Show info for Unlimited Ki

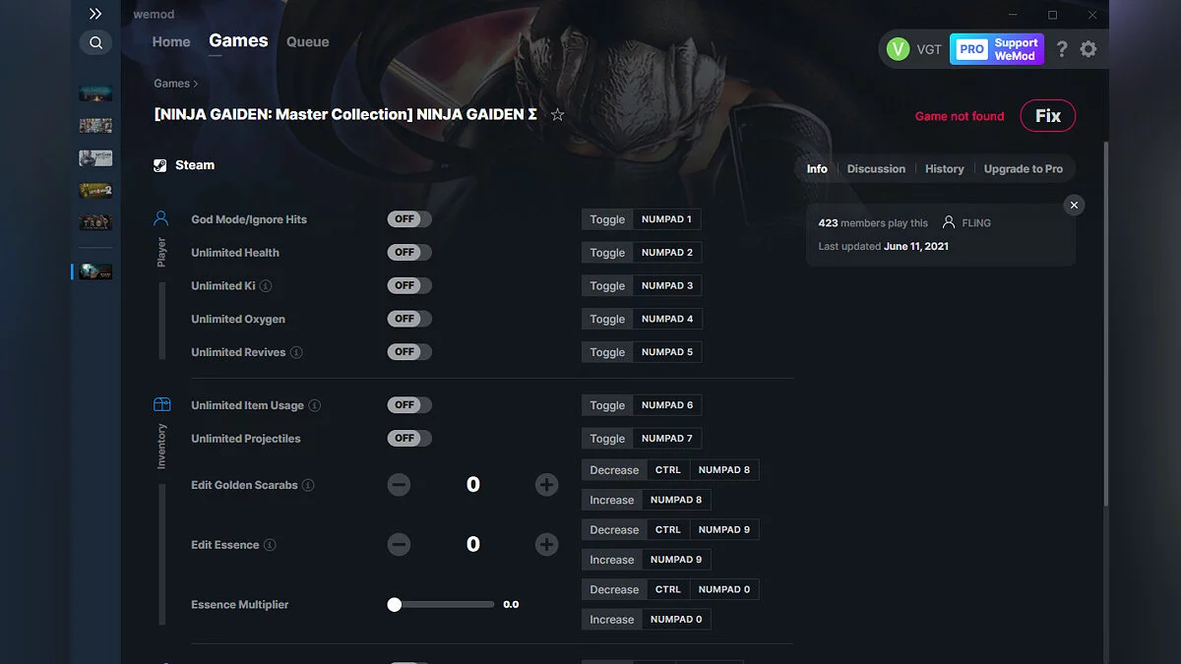[266, 285]
